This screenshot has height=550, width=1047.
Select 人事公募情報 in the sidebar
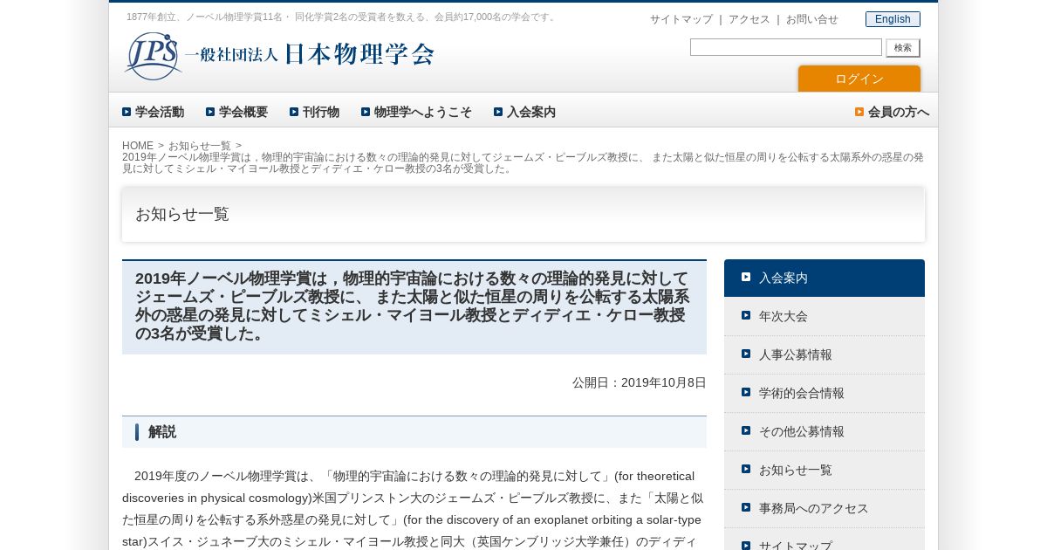pyautogui.click(x=825, y=354)
